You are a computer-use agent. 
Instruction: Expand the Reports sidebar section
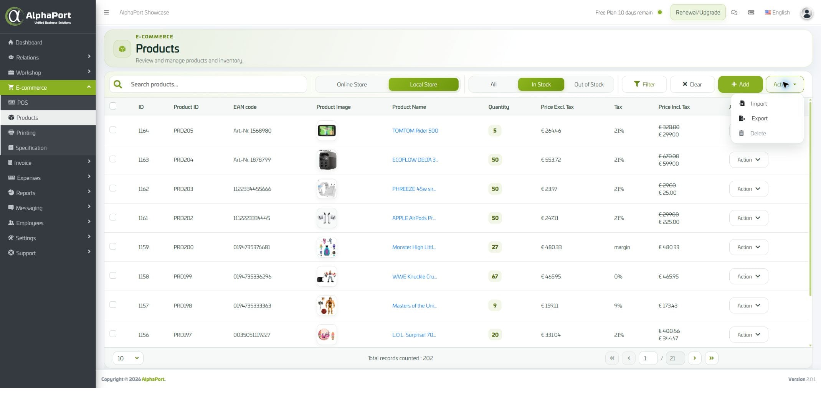click(x=48, y=193)
